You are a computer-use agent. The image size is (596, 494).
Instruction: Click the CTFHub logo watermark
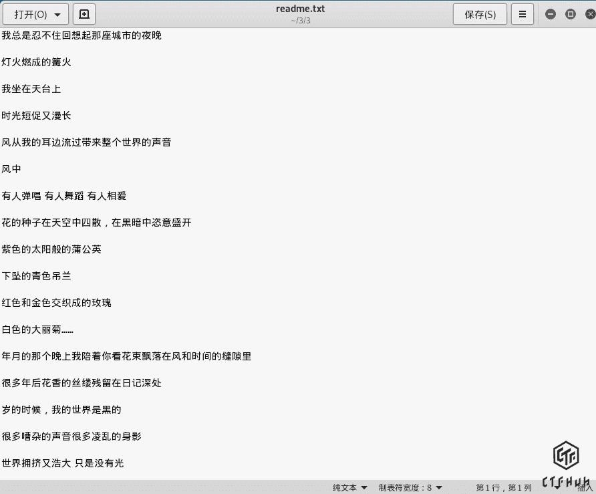click(x=566, y=465)
